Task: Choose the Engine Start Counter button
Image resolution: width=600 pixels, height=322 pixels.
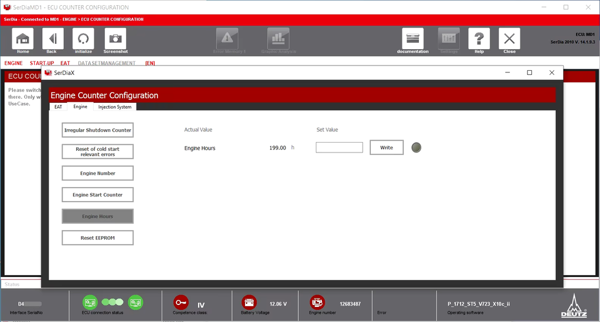Action: click(98, 195)
